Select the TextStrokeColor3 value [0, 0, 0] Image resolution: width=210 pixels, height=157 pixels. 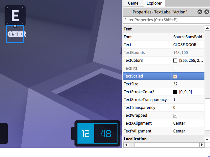pos(185,92)
